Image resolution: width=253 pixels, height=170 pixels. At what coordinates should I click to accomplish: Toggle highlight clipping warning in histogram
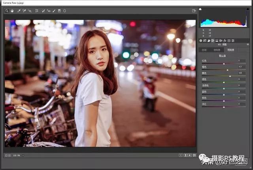click(248, 9)
